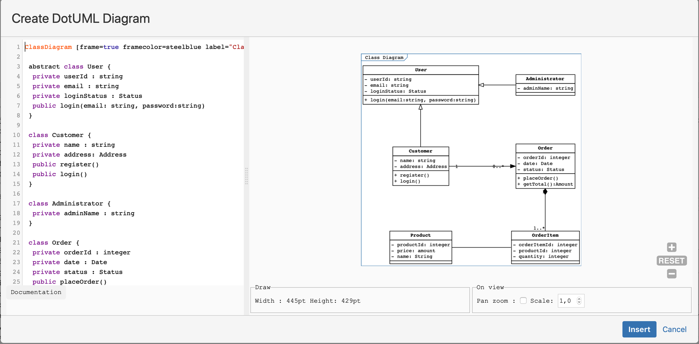Click '0..*' multiplicity label near Order
The image size is (699, 344).
coord(498,166)
